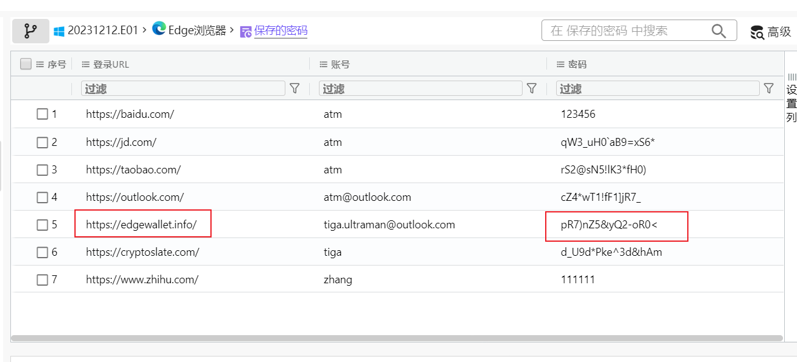797x362 pixels.
Task: Select the password 111111
Action: pos(577,280)
